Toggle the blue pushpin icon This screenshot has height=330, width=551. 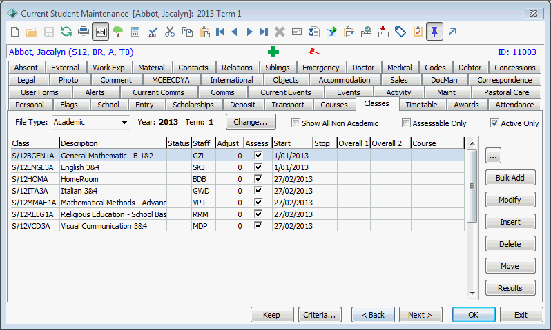(435, 32)
